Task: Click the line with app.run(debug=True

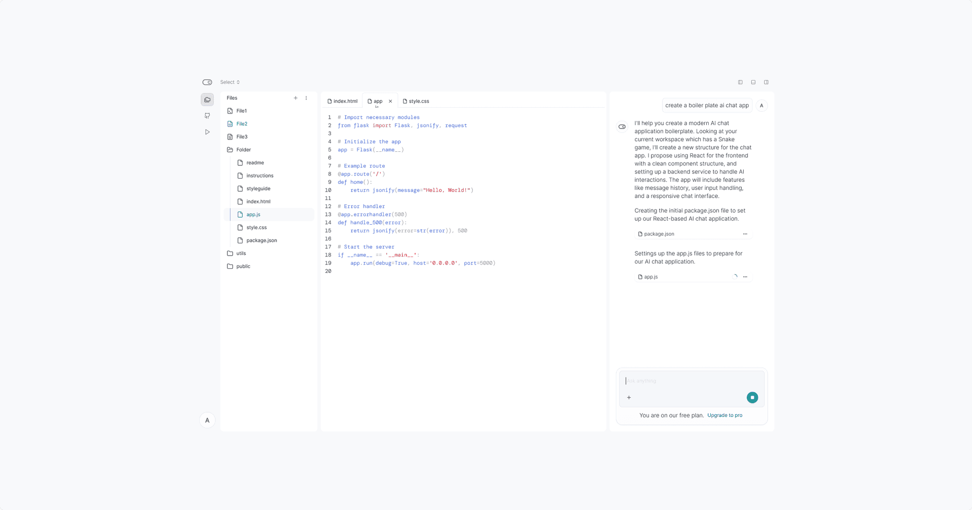Action: coord(423,263)
